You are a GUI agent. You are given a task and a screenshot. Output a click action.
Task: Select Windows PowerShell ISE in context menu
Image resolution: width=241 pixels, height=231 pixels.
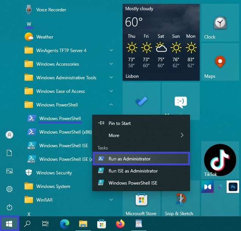pos(141,183)
